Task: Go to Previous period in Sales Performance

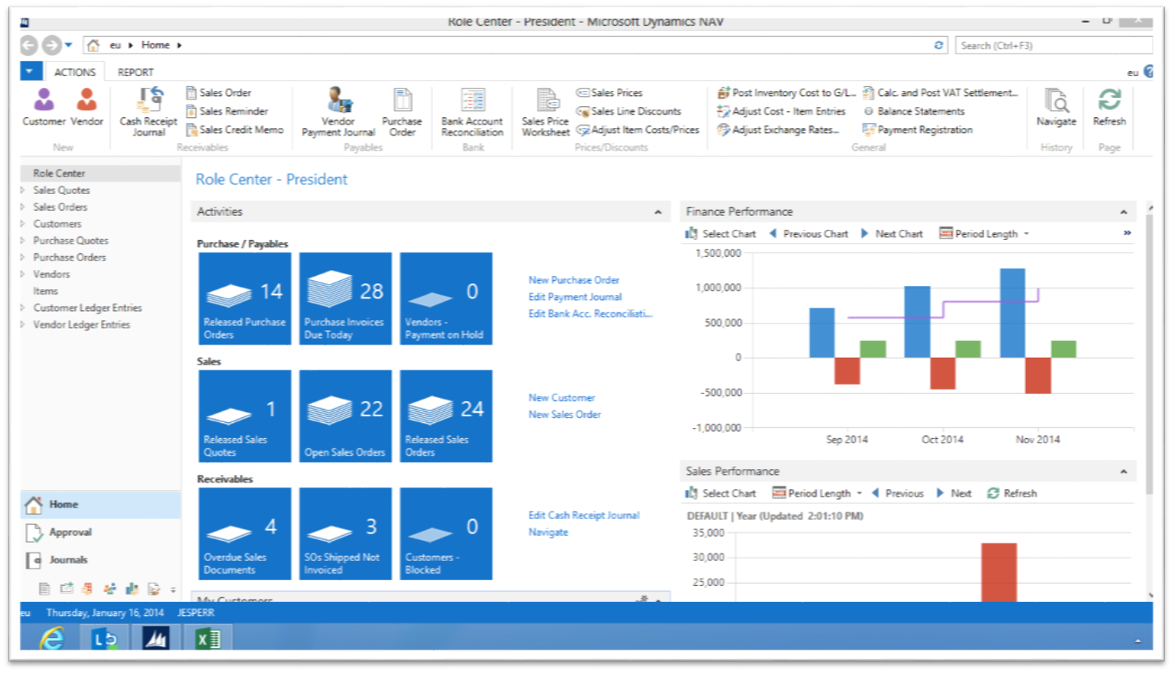Action: coord(897,493)
